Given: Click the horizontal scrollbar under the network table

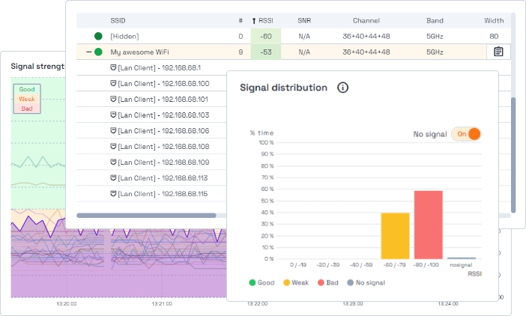Looking at the screenshot, I should [x=146, y=216].
